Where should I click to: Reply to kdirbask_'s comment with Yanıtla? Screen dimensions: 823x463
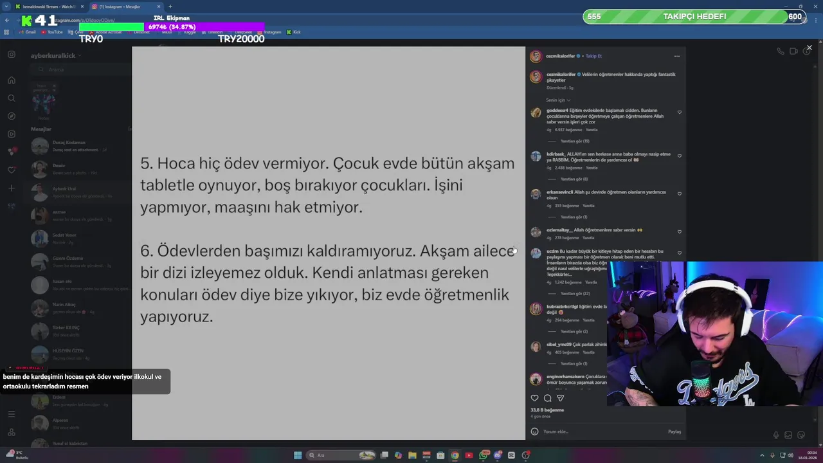tap(592, 168)
